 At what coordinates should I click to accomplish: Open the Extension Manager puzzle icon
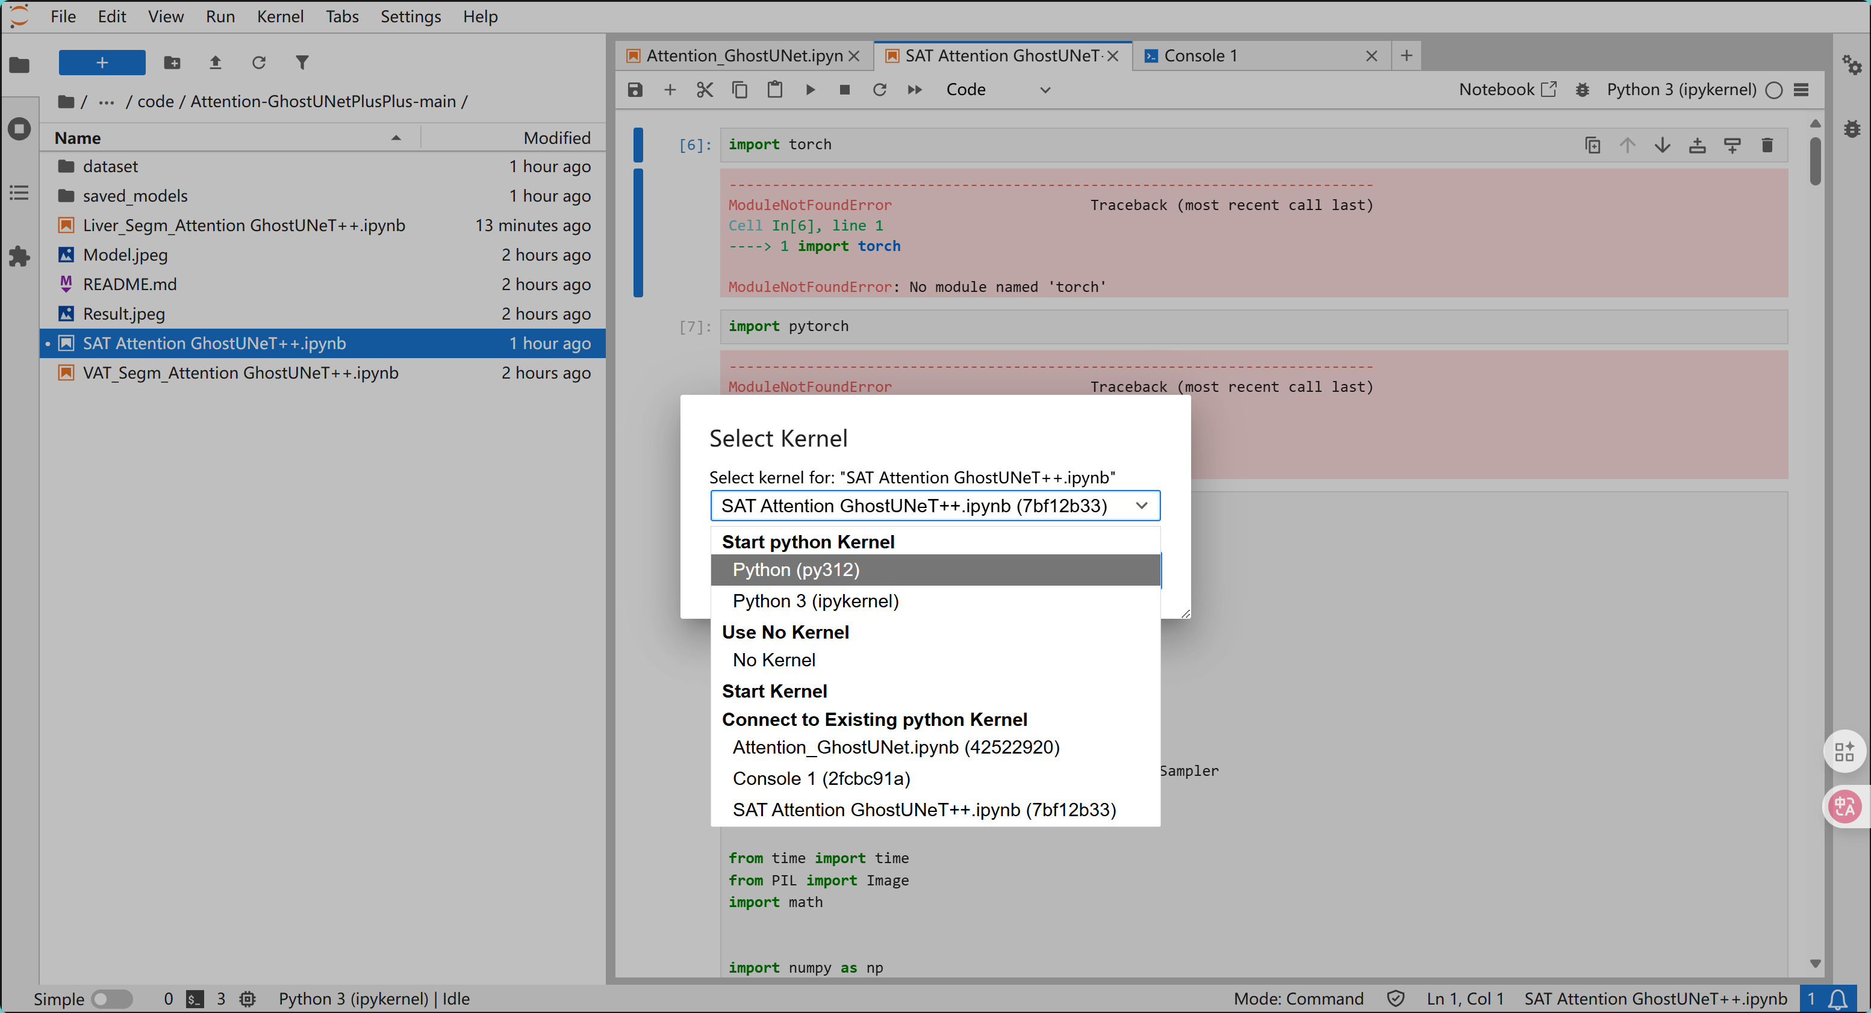coord(19,256)
